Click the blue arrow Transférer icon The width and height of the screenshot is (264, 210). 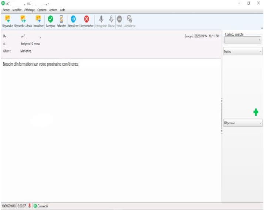click(x=73, y=19)
